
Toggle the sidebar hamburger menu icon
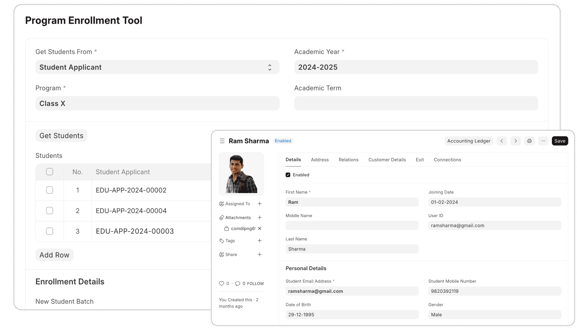click(x=222, y=141)
